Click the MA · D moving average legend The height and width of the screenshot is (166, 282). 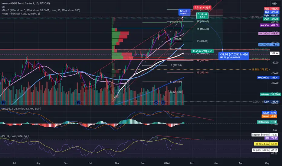(41, 10)
